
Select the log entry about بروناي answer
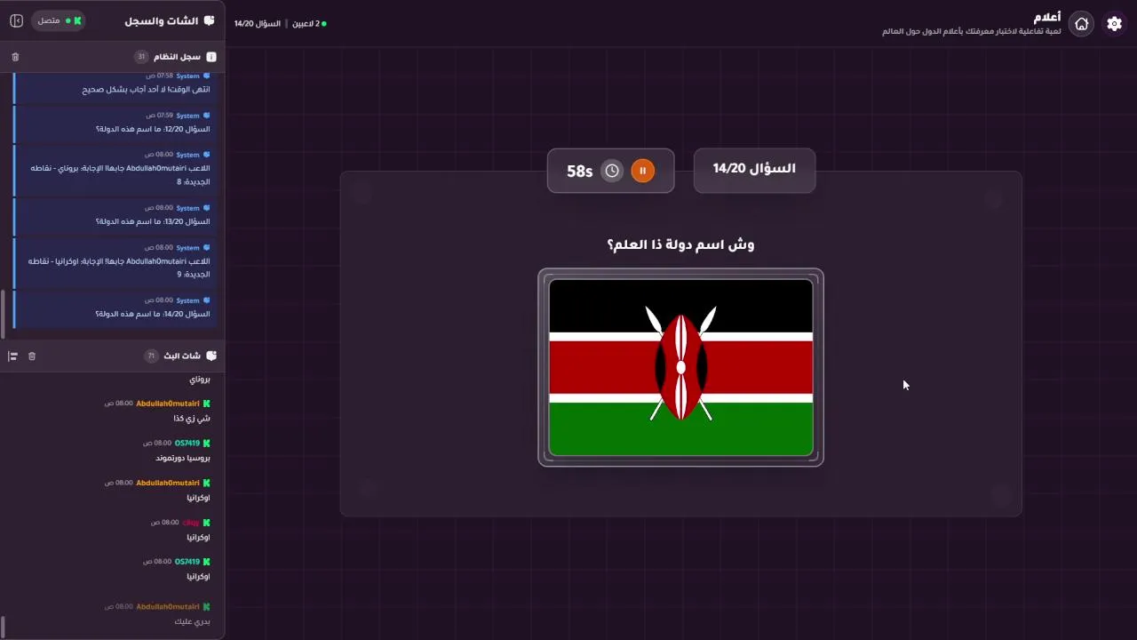click(113, 169)
